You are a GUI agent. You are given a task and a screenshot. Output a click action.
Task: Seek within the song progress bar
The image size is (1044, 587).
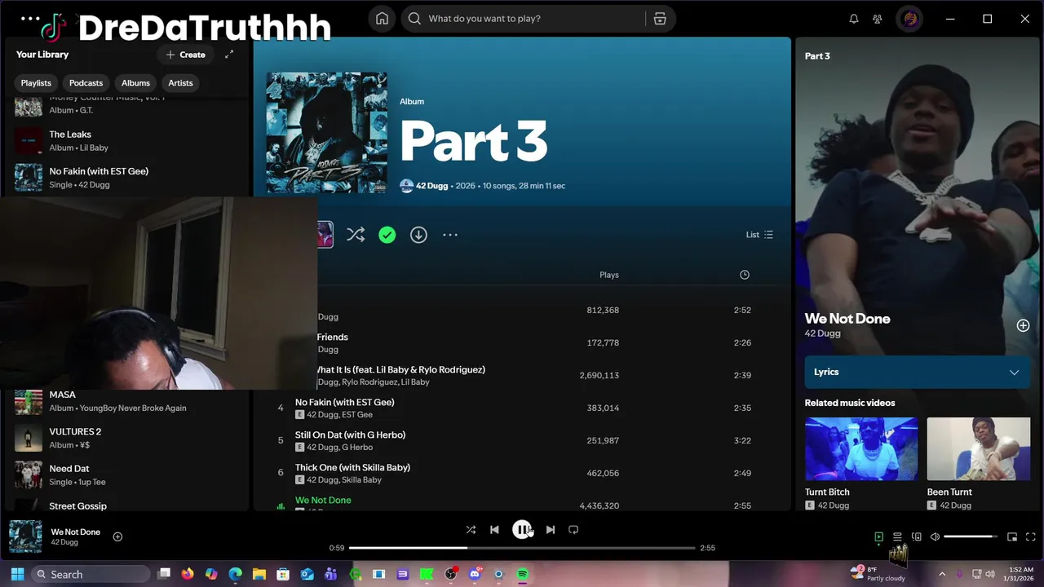click(522, 548)
